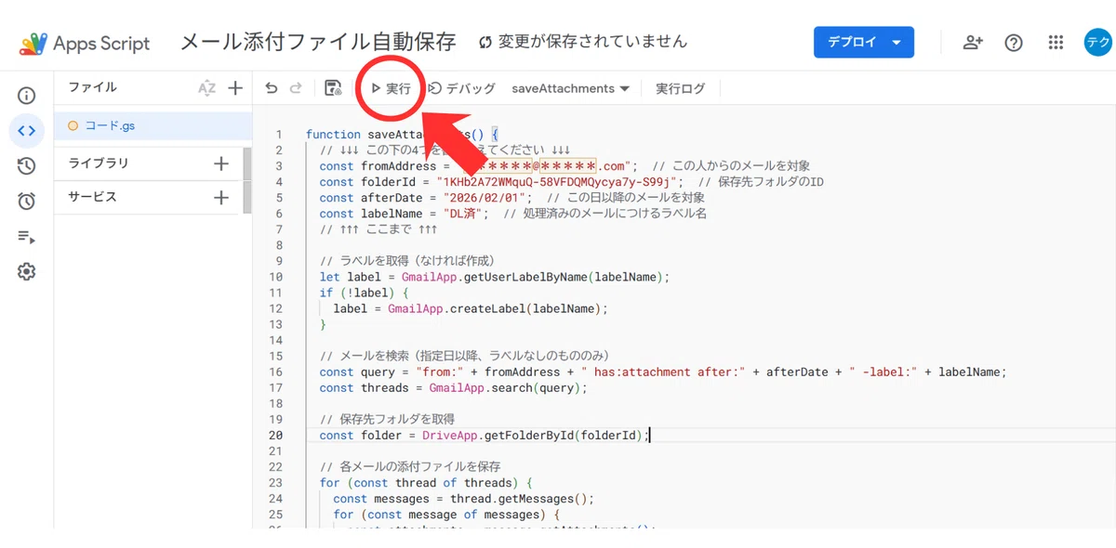Save project with the disk icon
The image size is (1116, 548).
coord(332,88)
